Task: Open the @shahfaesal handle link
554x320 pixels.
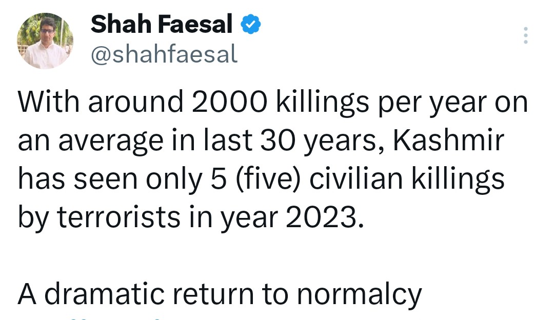Action: pos(164,54)
